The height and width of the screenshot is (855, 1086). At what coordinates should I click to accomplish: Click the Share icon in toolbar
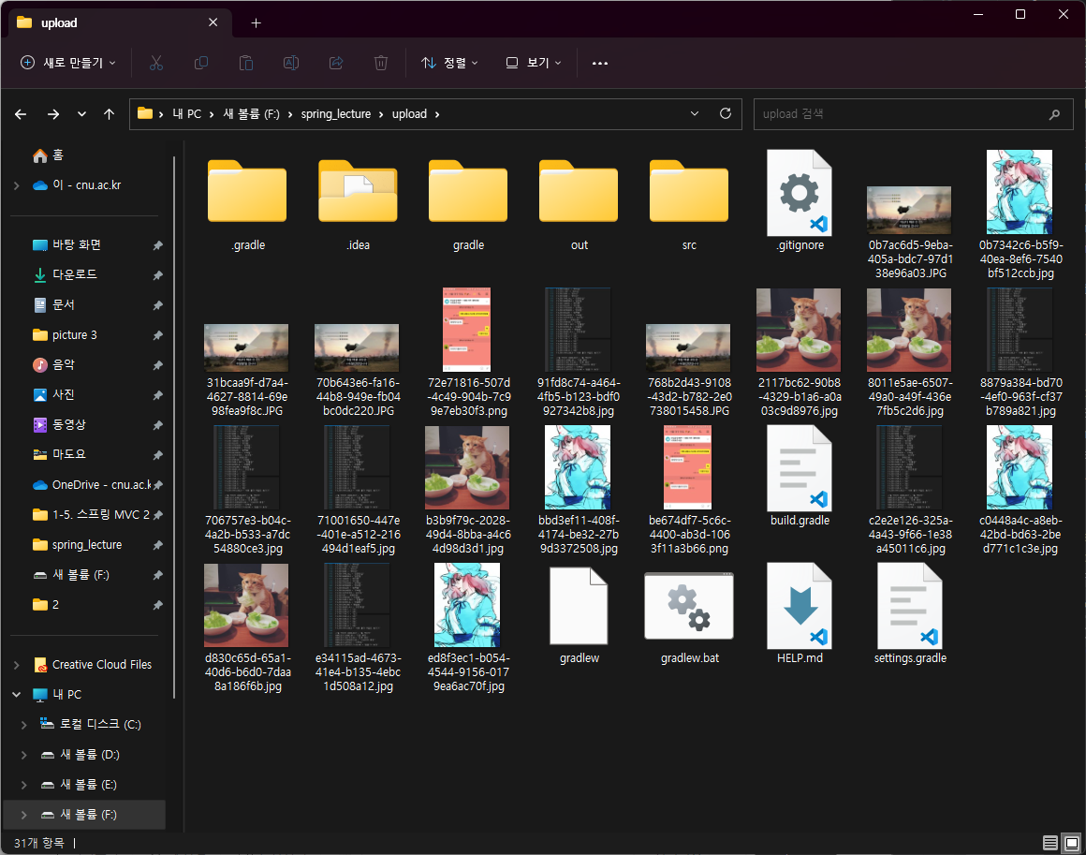click(x=336, y=63)
